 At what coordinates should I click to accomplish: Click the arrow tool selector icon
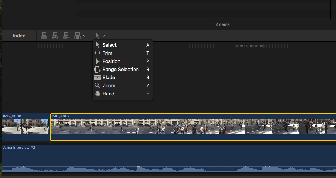pos(98,36)
